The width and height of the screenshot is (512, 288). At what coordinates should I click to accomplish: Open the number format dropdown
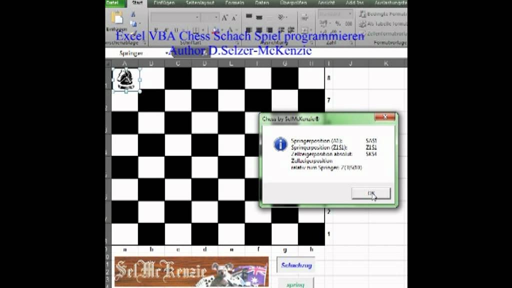click(x=349, y=13)
